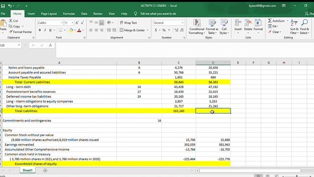Click the Save icon in title bar

tap(3, 6)
